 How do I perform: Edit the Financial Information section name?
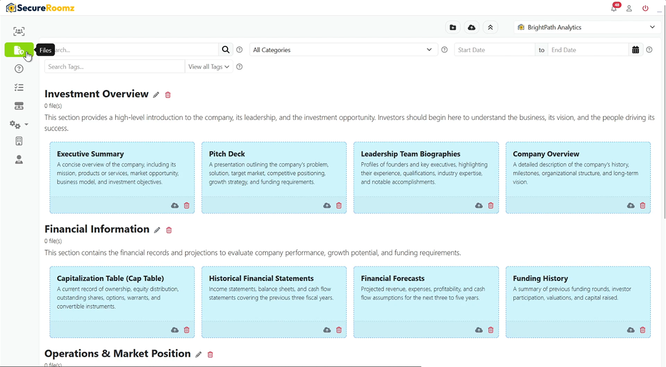[x=157, y=230]
